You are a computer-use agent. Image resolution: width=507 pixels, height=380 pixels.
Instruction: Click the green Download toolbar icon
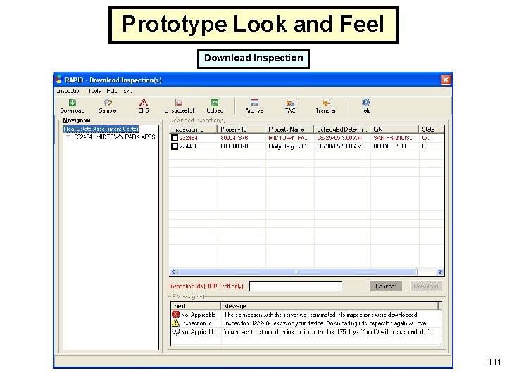click(x=72, y=103)
